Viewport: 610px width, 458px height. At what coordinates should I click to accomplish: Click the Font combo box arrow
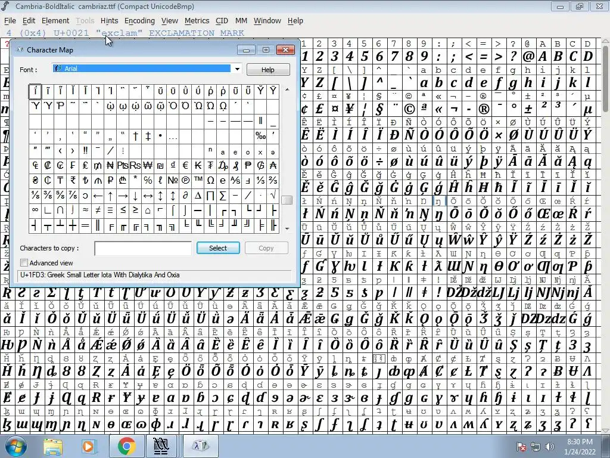[237, 69]
